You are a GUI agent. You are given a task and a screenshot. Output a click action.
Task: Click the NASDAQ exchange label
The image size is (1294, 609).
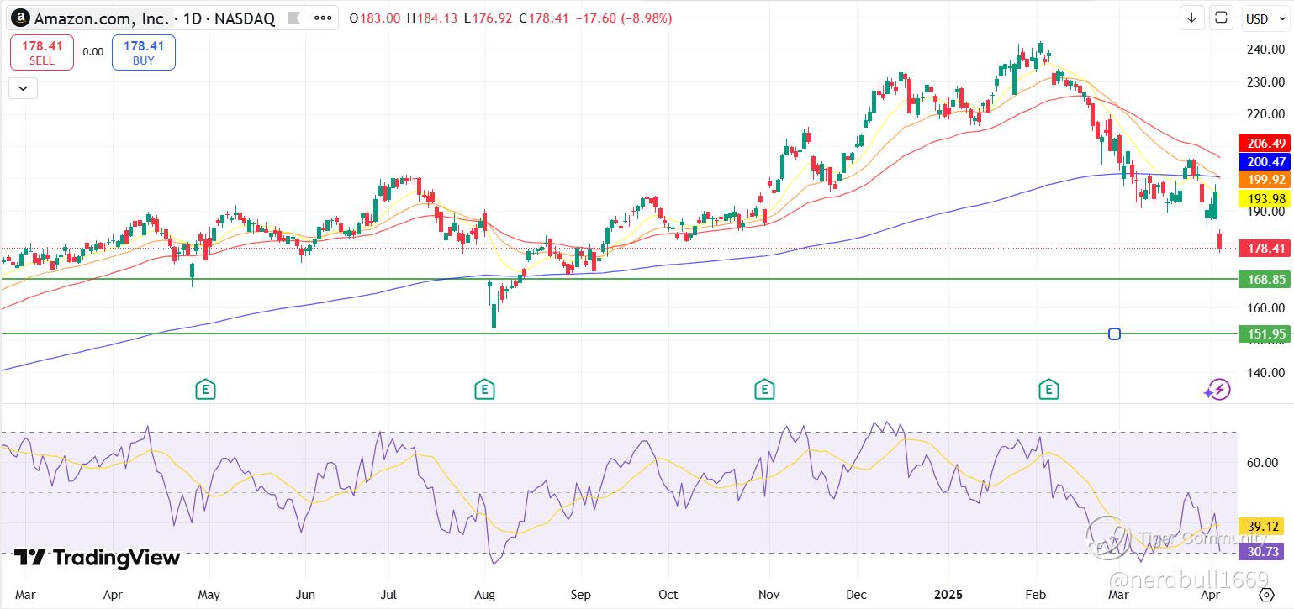point(245,18)
